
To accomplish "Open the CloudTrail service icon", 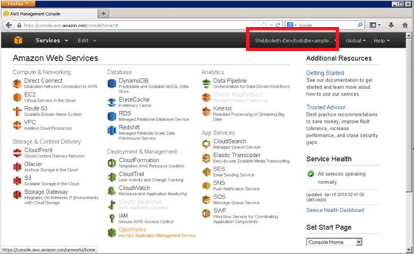I will coord(111,177).
